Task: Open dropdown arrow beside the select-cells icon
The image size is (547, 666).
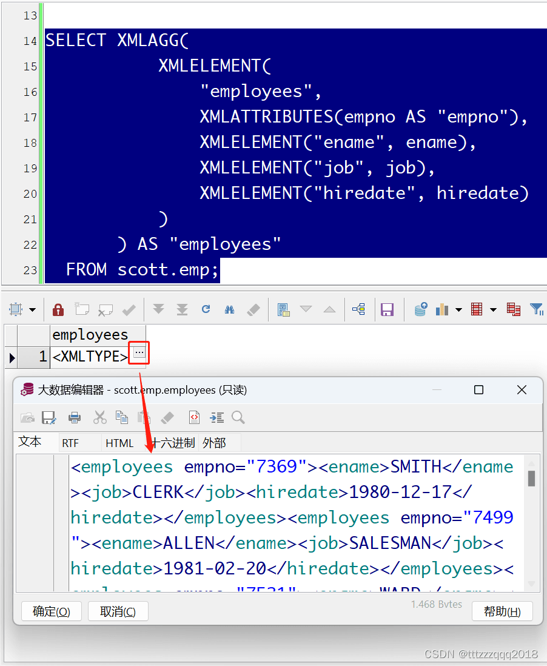Action: coord(33,309)
